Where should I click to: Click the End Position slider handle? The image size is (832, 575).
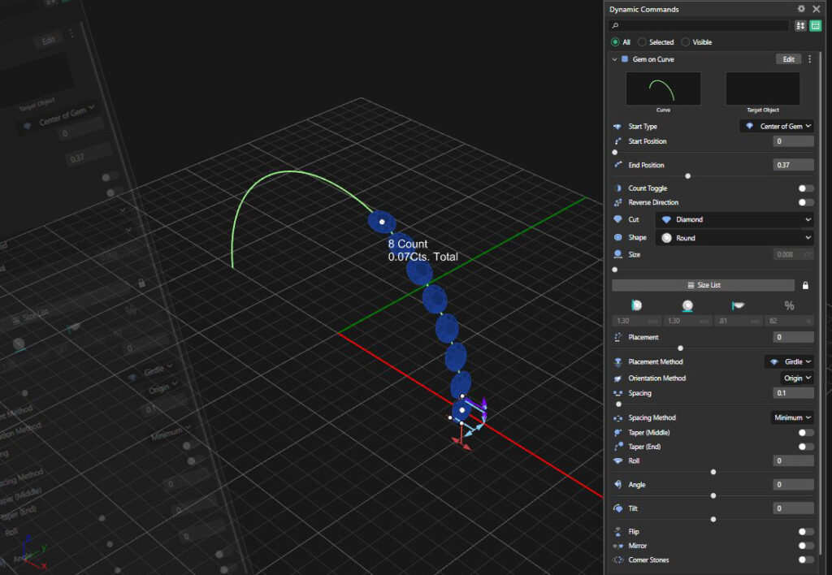[x=688, y=175]
